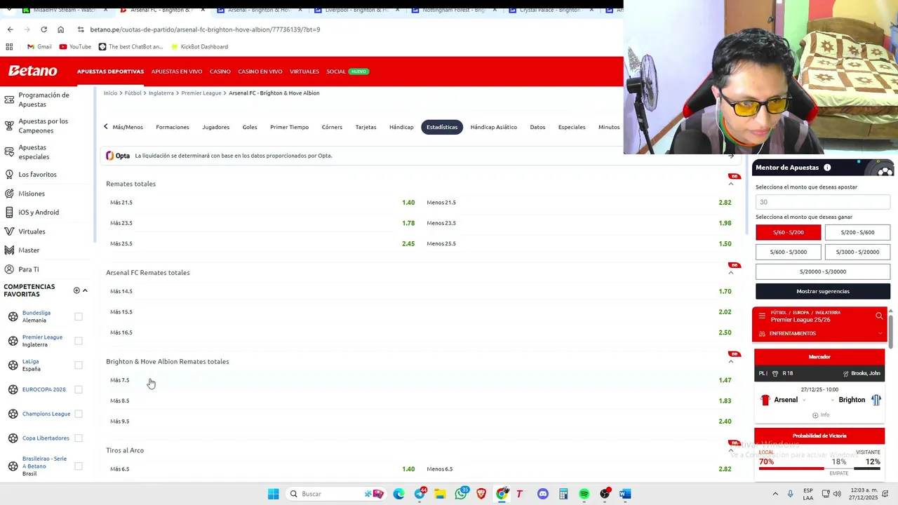This screenshot has width=898, height=505.
Task: Open the browser home page icon
Action: pyautogui.click(x=60, y=29)
